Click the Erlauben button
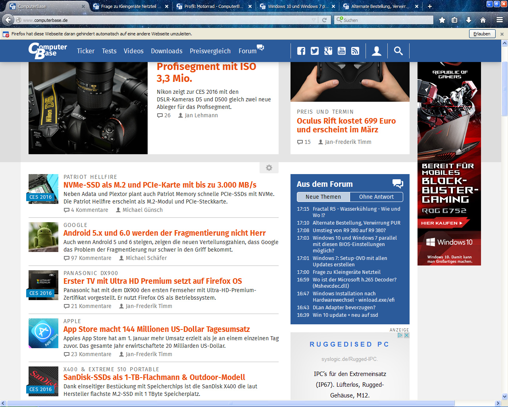 pos(482,34)
